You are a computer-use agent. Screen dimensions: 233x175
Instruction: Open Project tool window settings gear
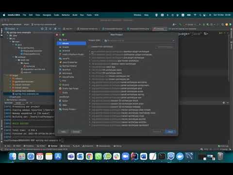pyautogui.click(x=55, y=29)
